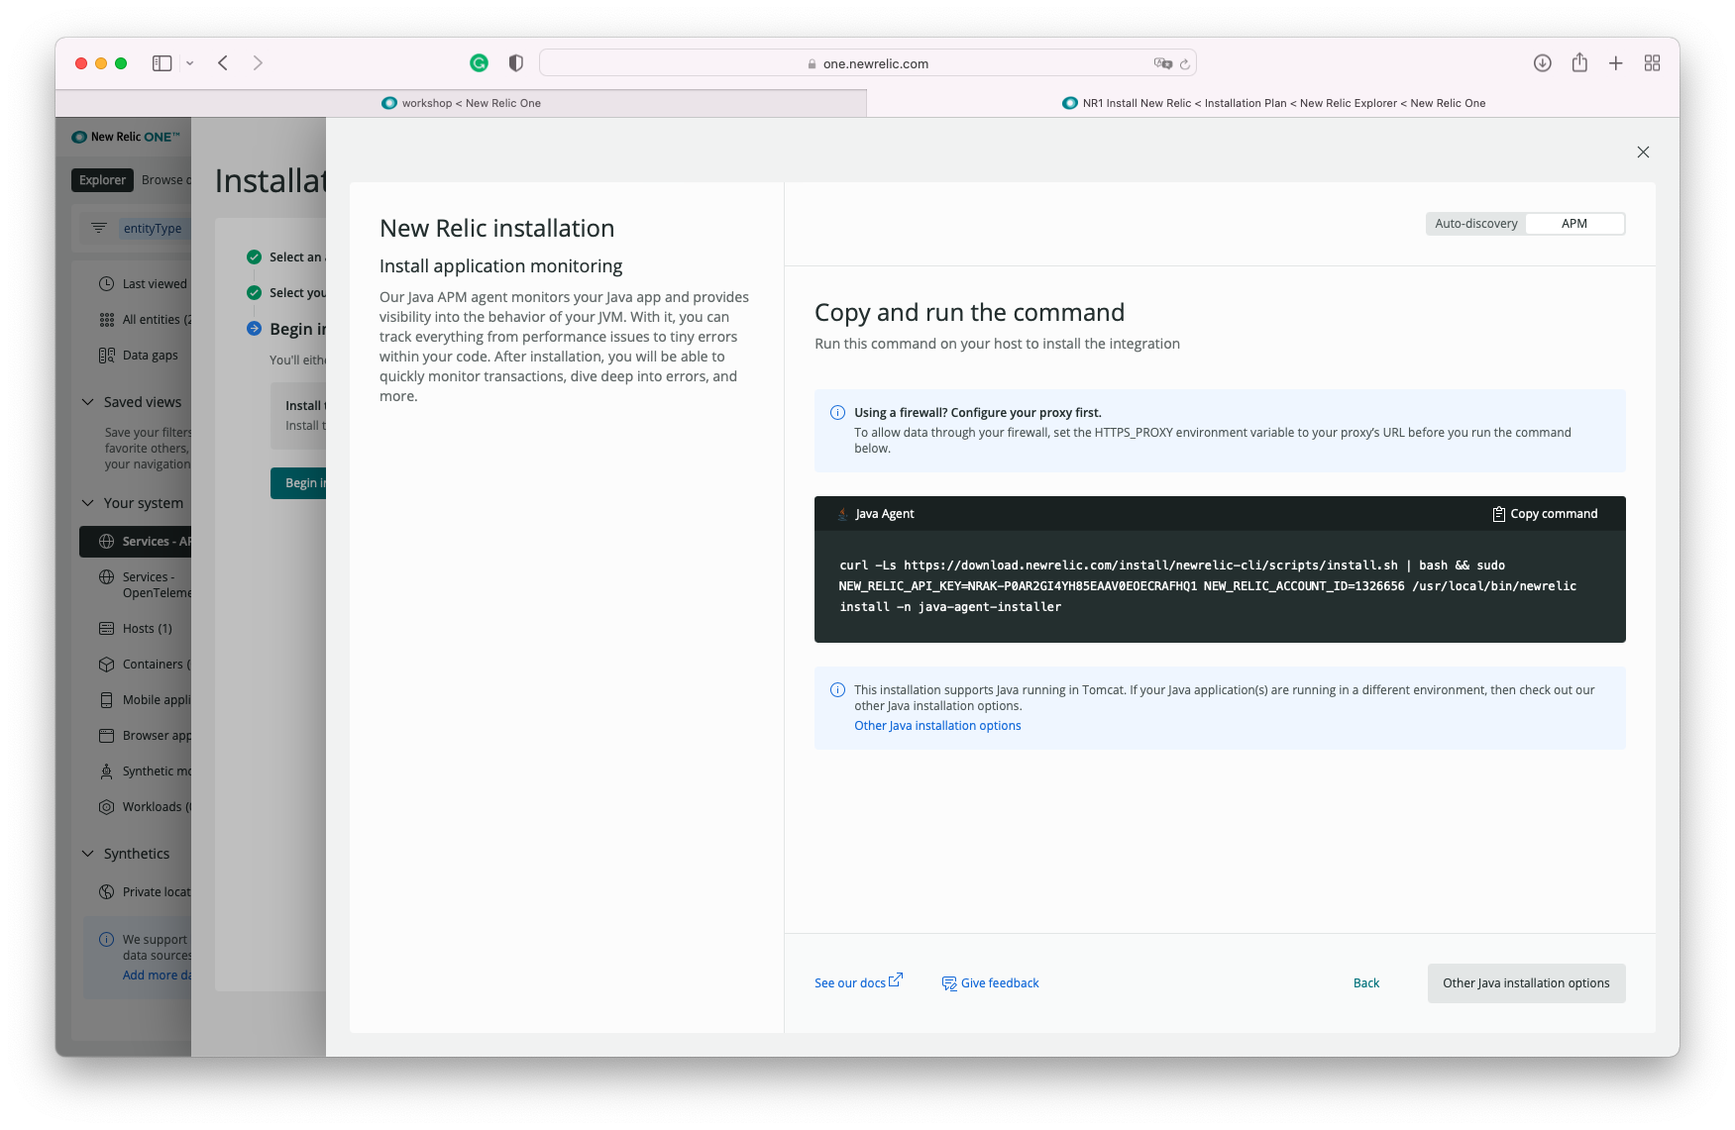Screen dimensions: 1735x1130
Task: Click the Safari sidebar toggle icon
Action: click(x=163, y=63)
